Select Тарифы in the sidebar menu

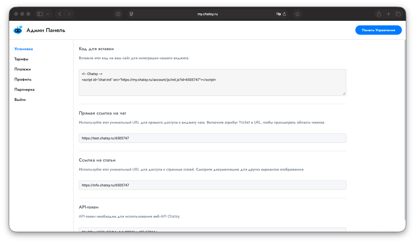pos(21,59)
